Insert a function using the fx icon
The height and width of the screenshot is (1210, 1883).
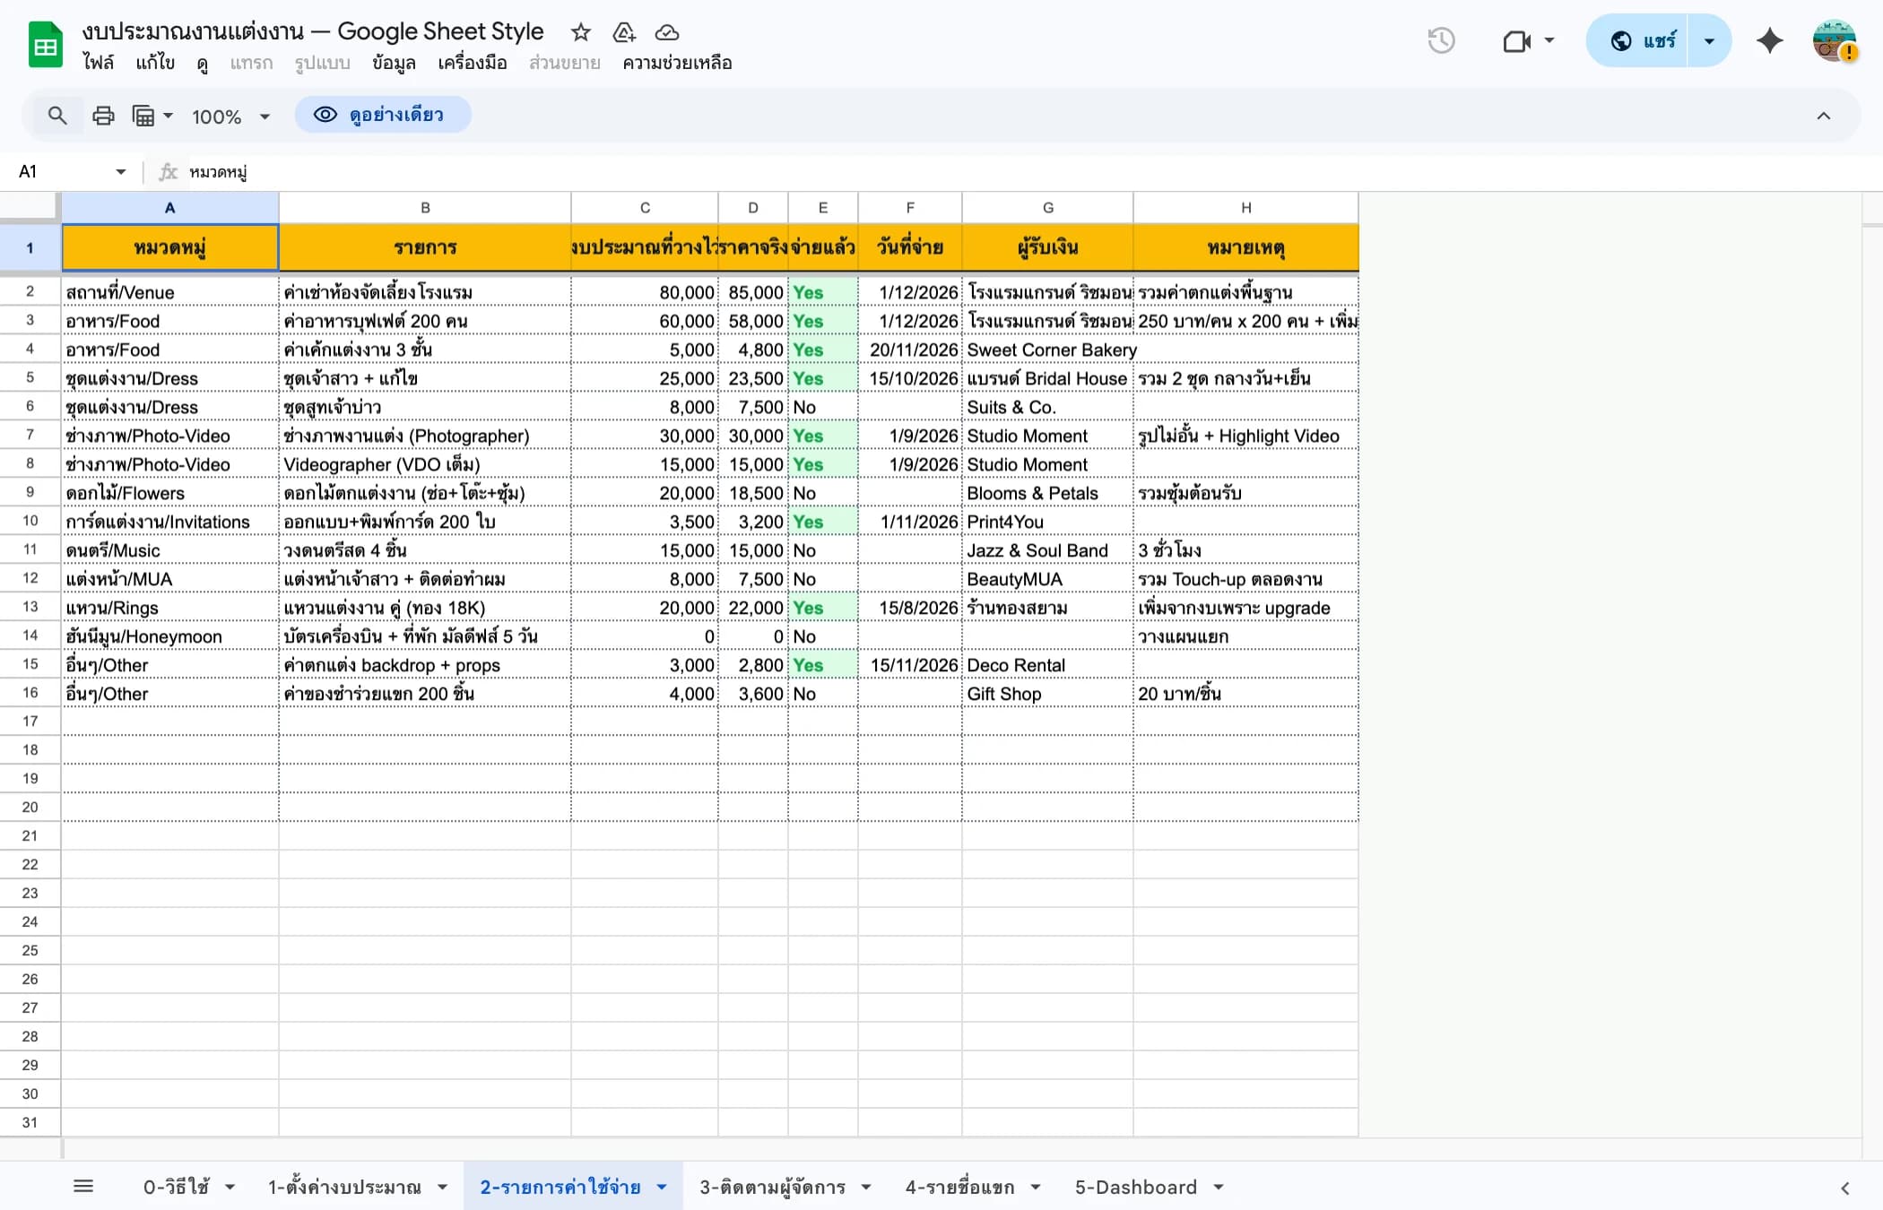click(x=167, y=171)
